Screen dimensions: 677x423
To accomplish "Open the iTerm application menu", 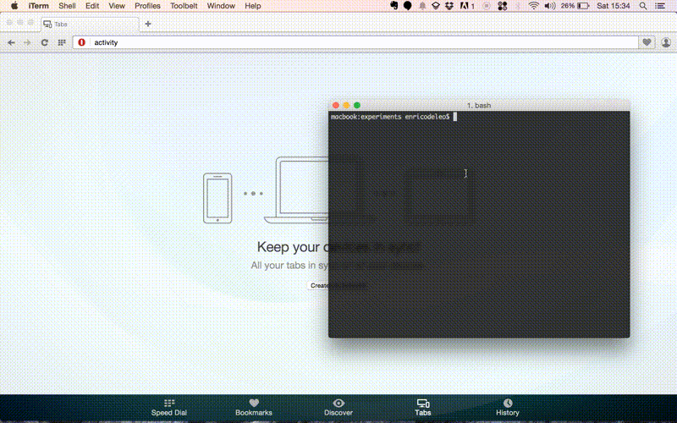I will tap(38, 6).
